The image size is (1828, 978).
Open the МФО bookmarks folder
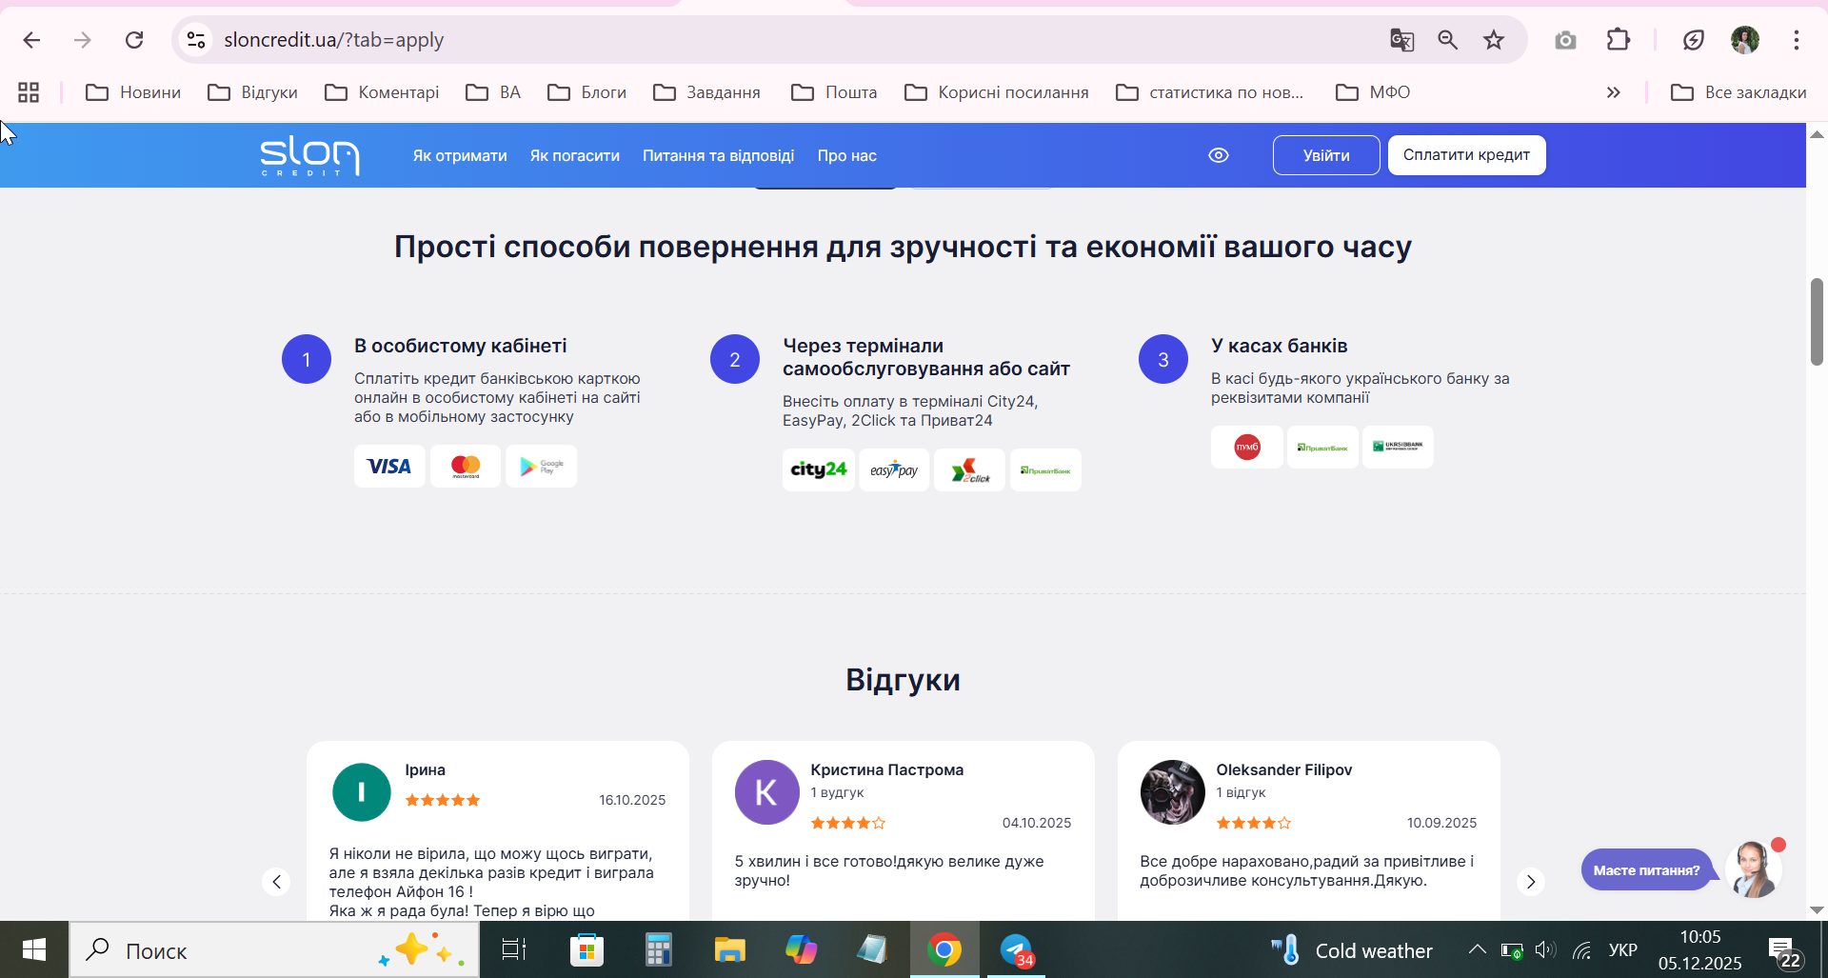point(1373,92)
